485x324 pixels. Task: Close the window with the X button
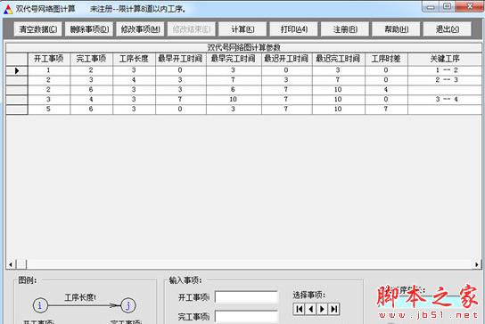pyautogui.click(x=470, y=7)
